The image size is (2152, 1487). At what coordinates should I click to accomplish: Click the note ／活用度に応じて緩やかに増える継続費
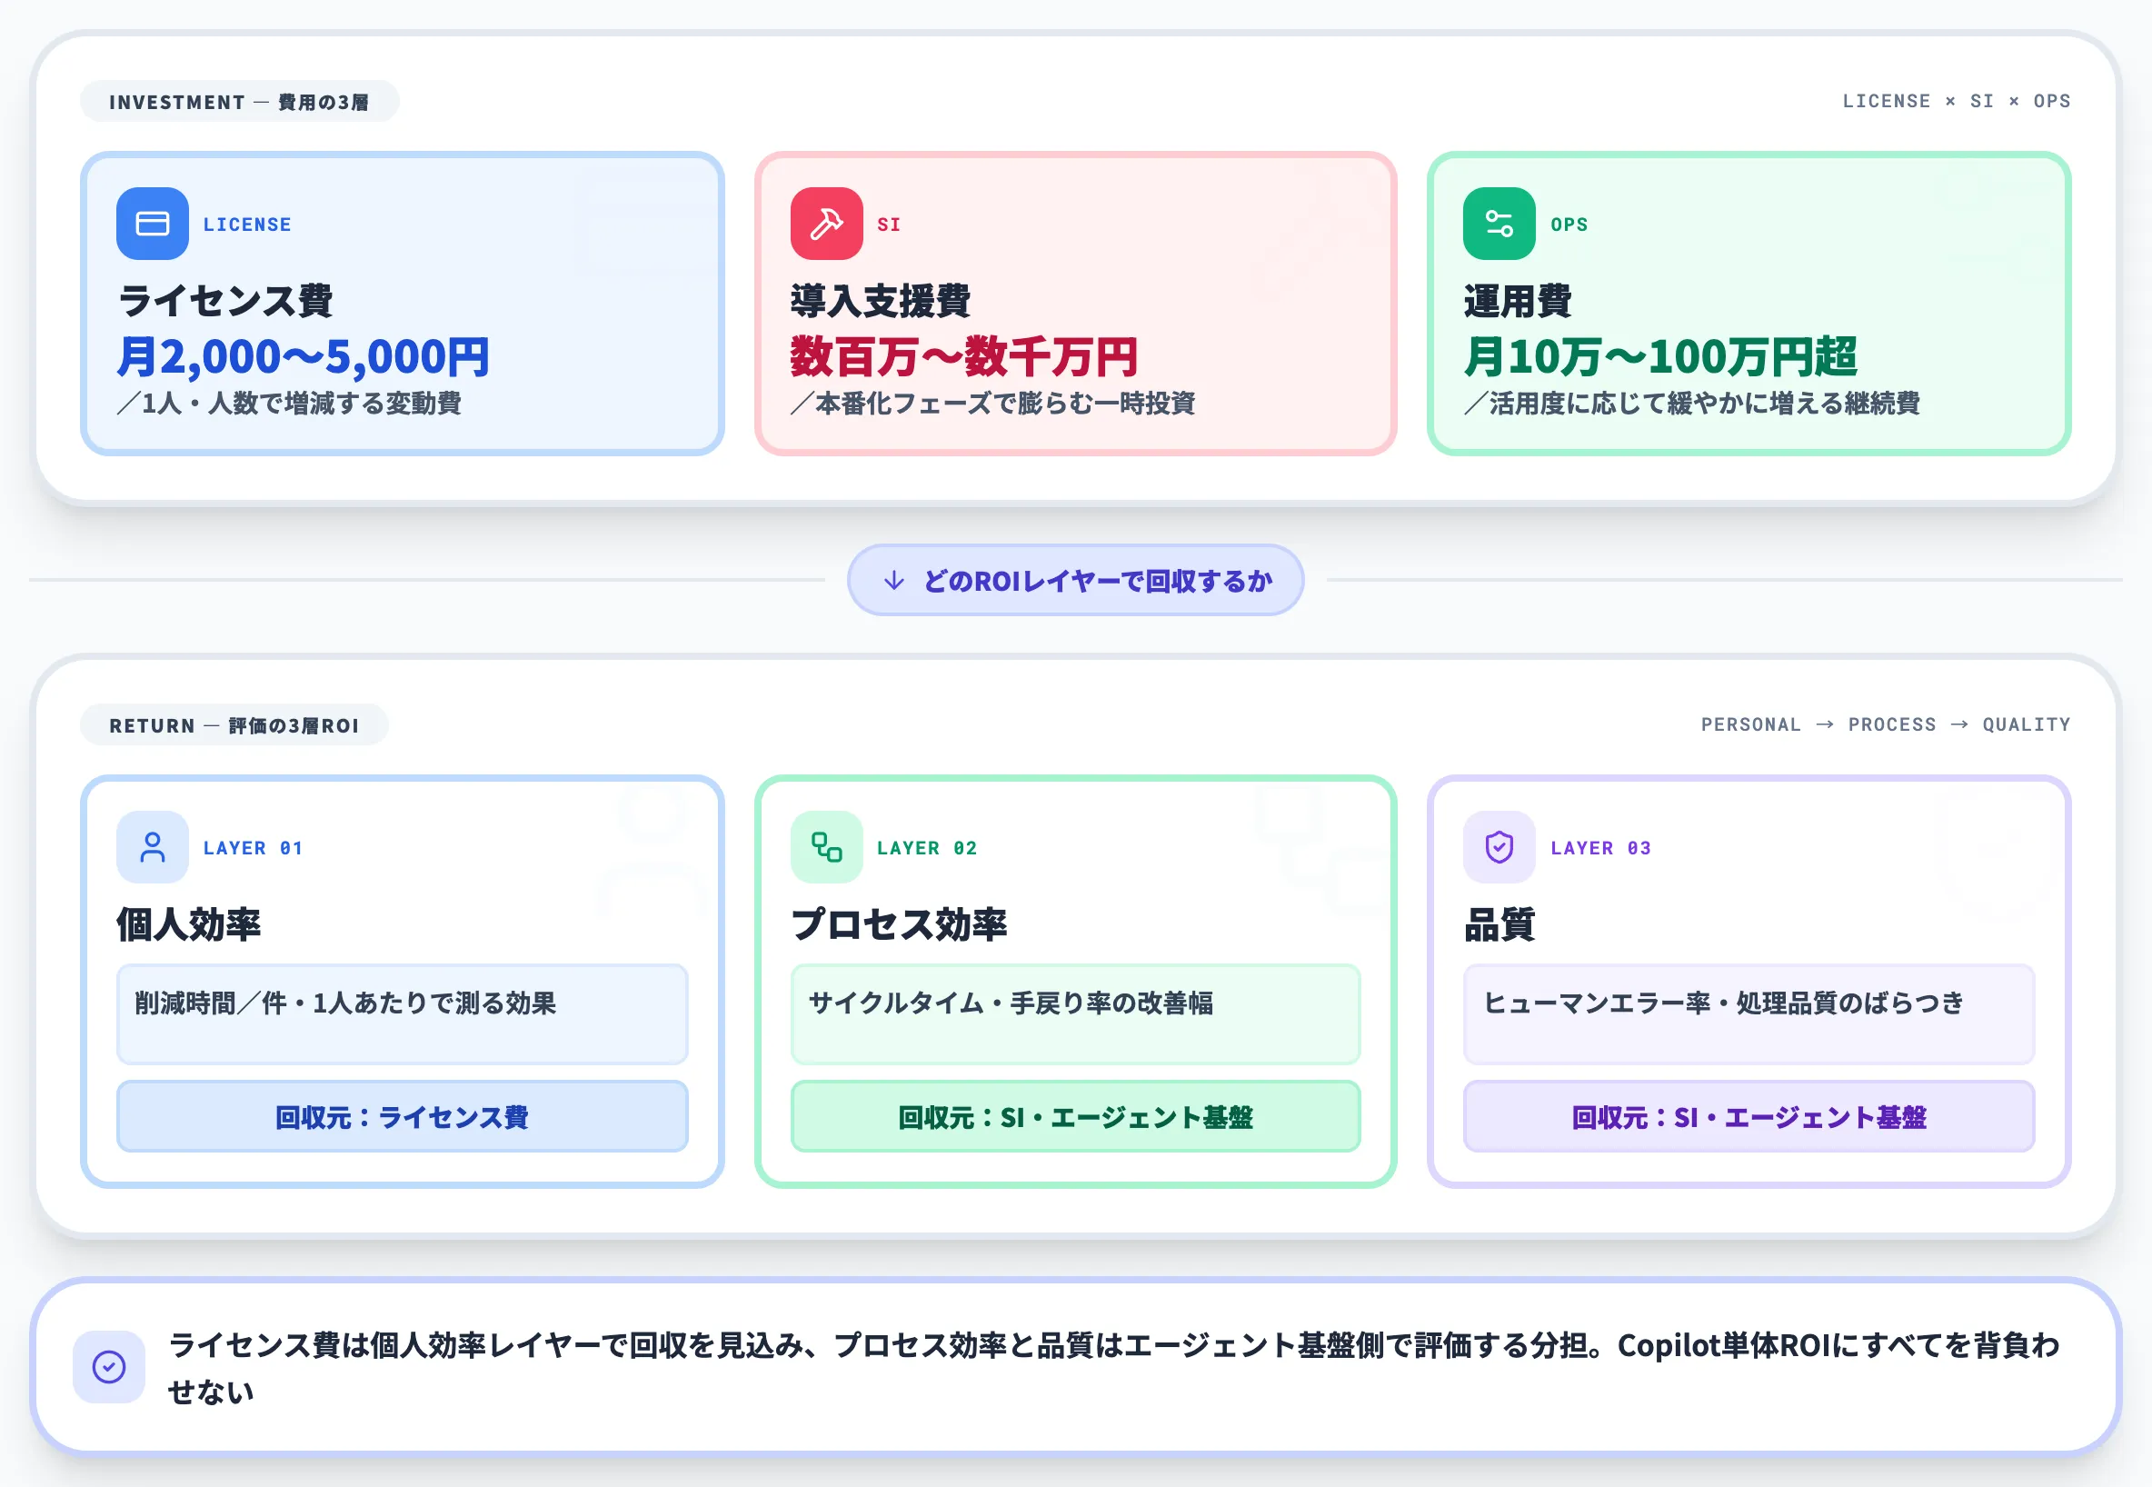(1692, 403)
